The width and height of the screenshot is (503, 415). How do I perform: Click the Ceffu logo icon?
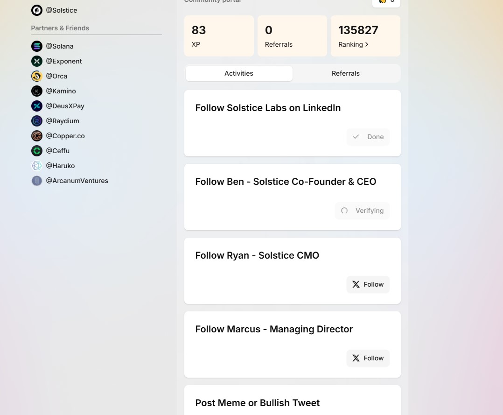pos(36,151)
